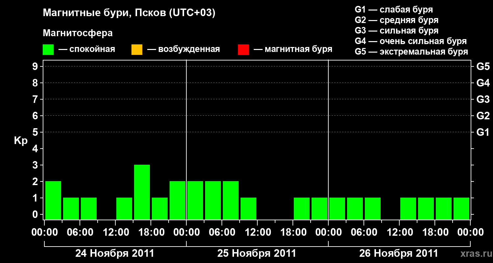Click the '00:00' label between 24 and 25 November

(186, 233)
